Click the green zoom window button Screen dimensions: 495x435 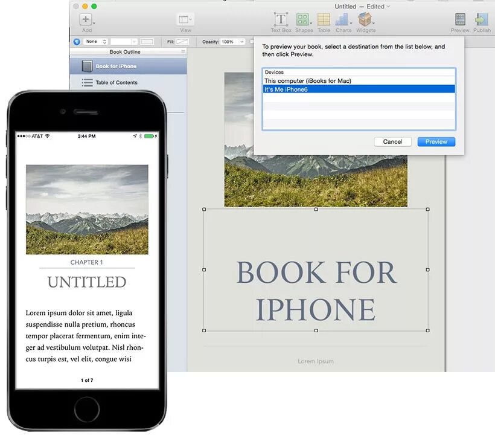coord(94,6)
